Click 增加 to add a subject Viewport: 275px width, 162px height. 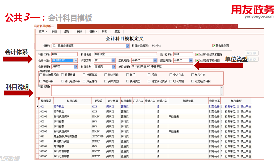67,32
